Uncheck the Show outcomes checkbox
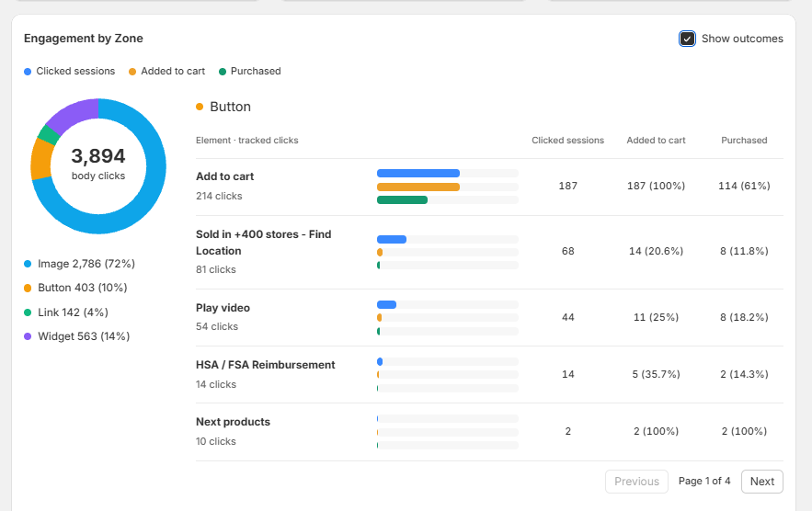The height and width of the screenshot is (511, 812). (687, 39)
